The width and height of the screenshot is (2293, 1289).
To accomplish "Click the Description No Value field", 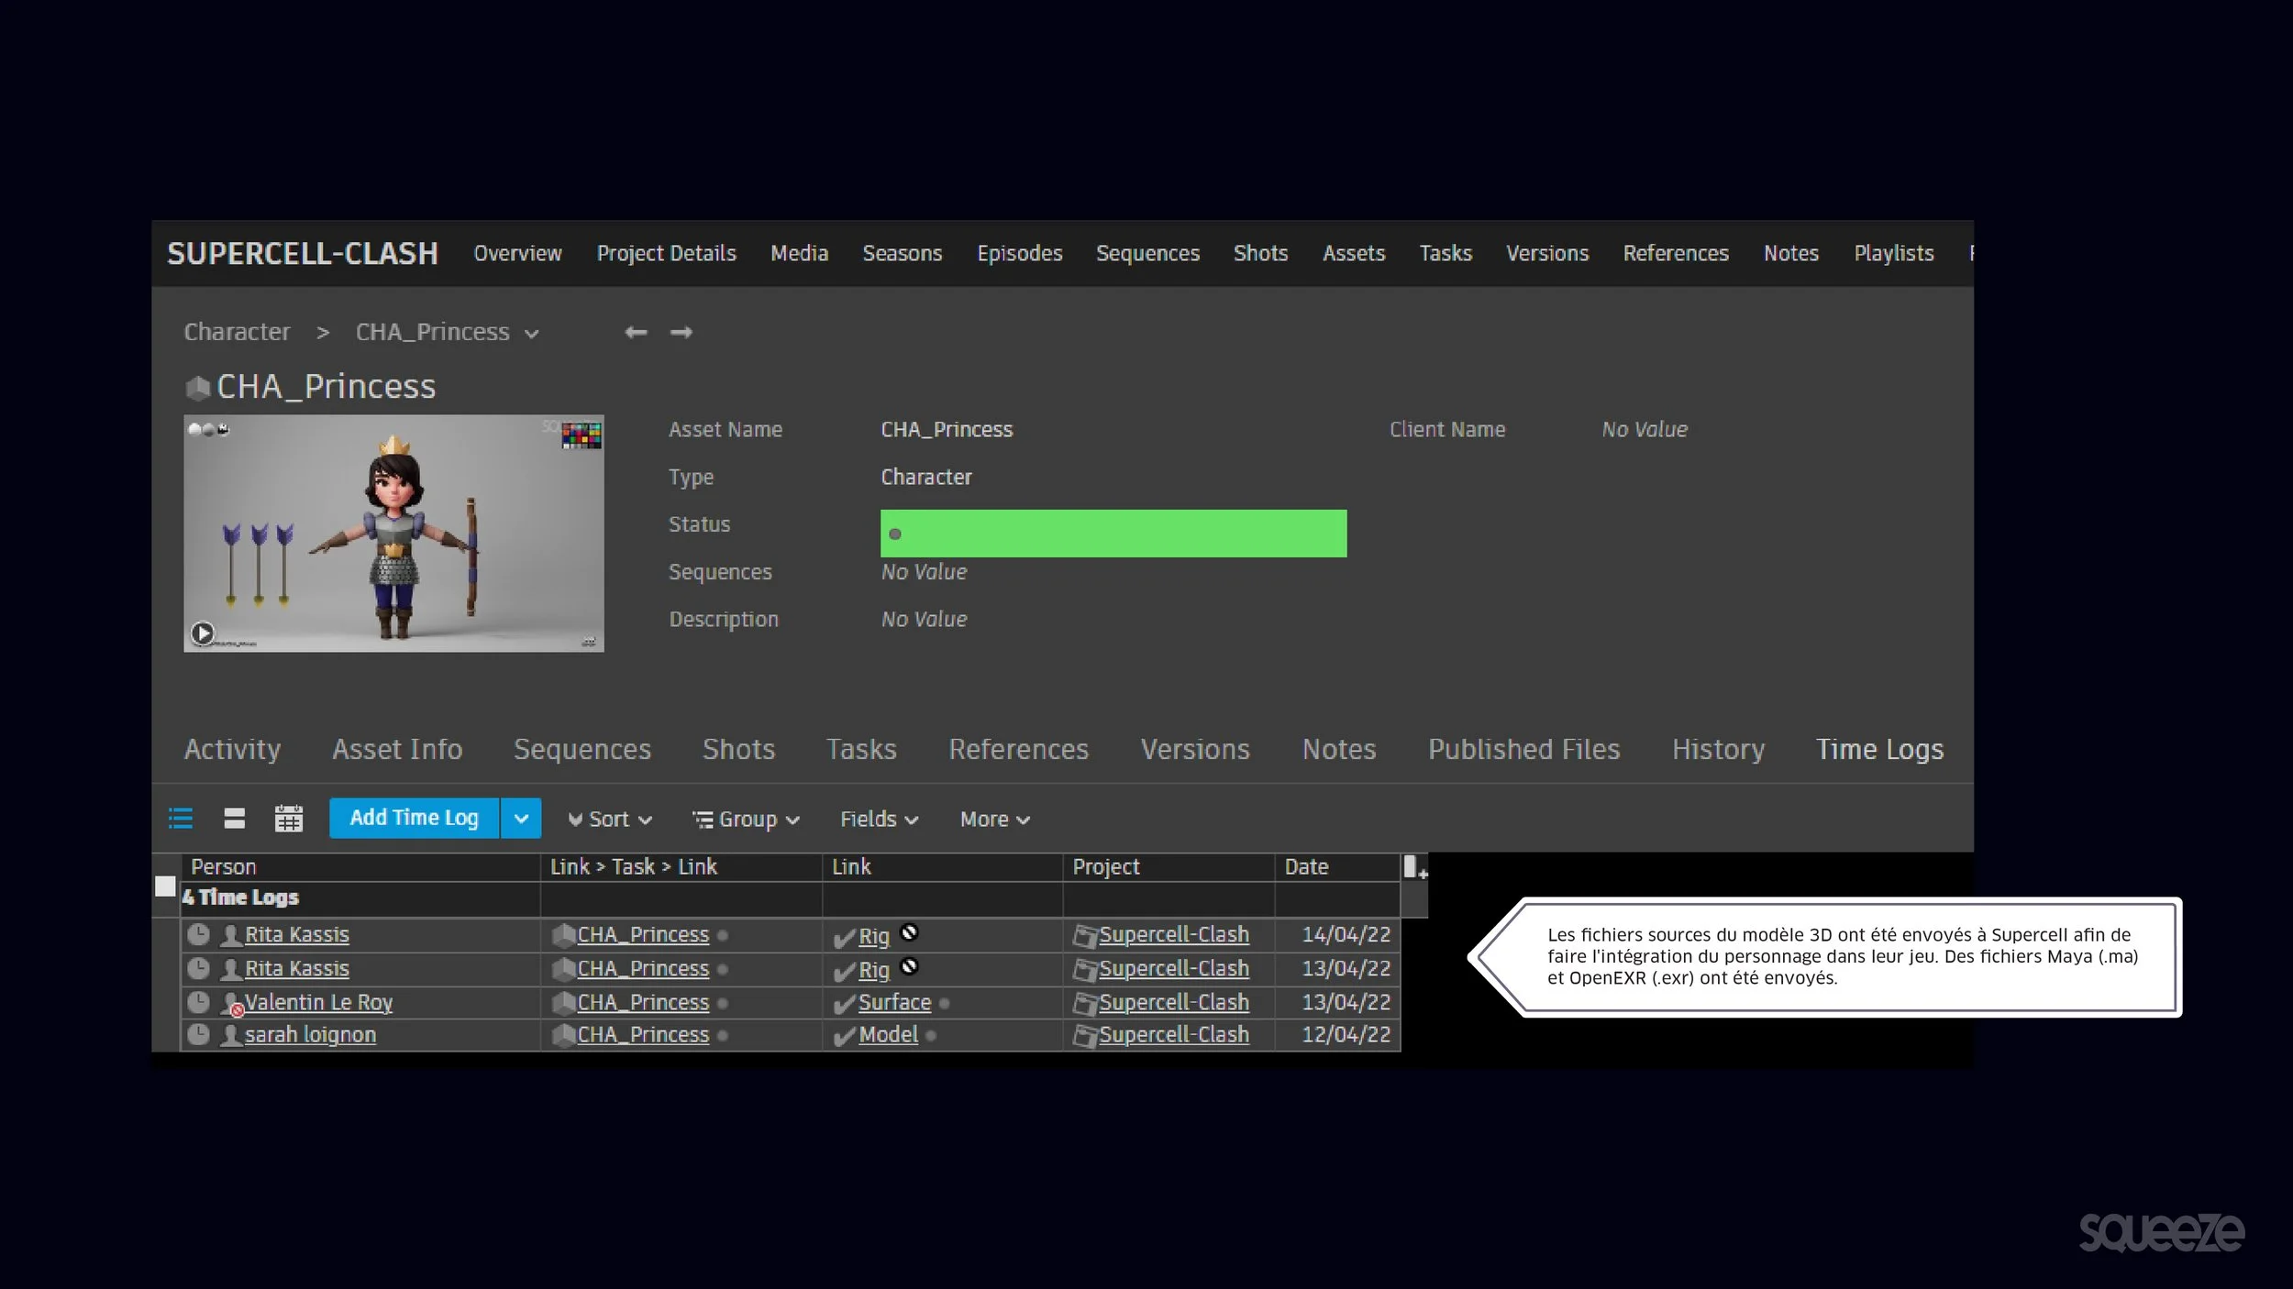I will [x=925, y=619].
